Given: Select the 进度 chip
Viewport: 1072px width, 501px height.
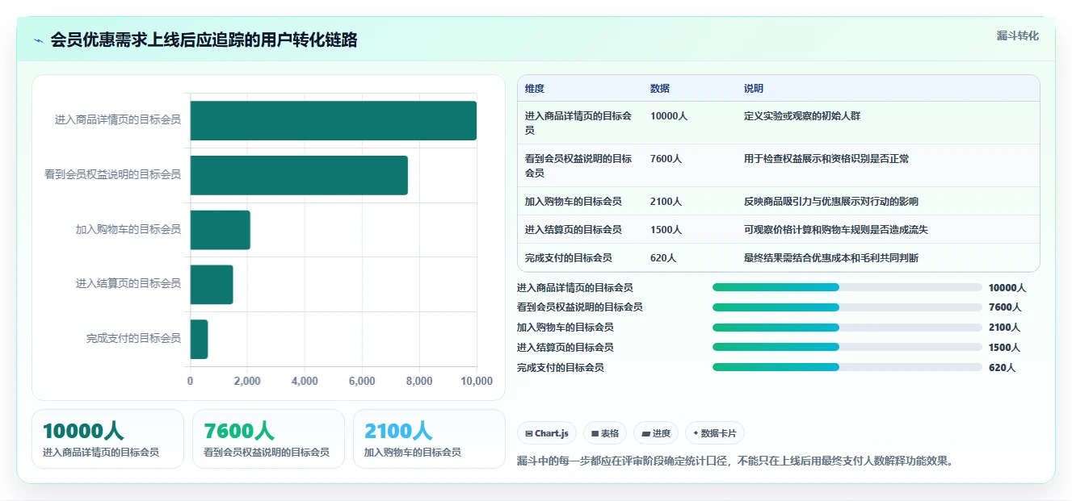Looking at the screenshot, I should pyautogui.click(x=656, y=433).
